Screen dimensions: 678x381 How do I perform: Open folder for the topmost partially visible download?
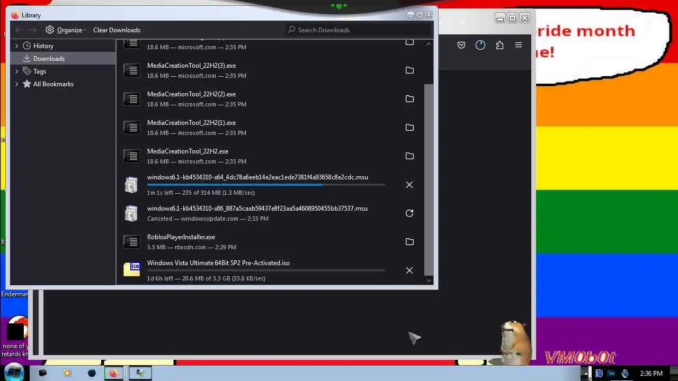click(409, 42)
